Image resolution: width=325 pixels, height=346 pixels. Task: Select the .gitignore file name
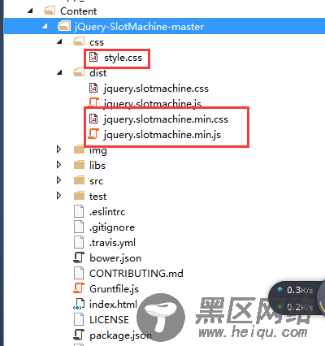click(x=112, y=227)
